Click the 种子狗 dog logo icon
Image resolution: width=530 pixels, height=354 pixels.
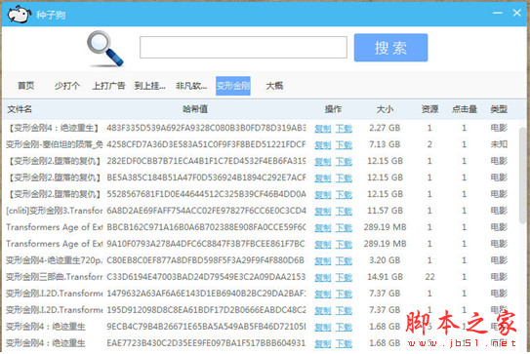[x=20, y=15]
